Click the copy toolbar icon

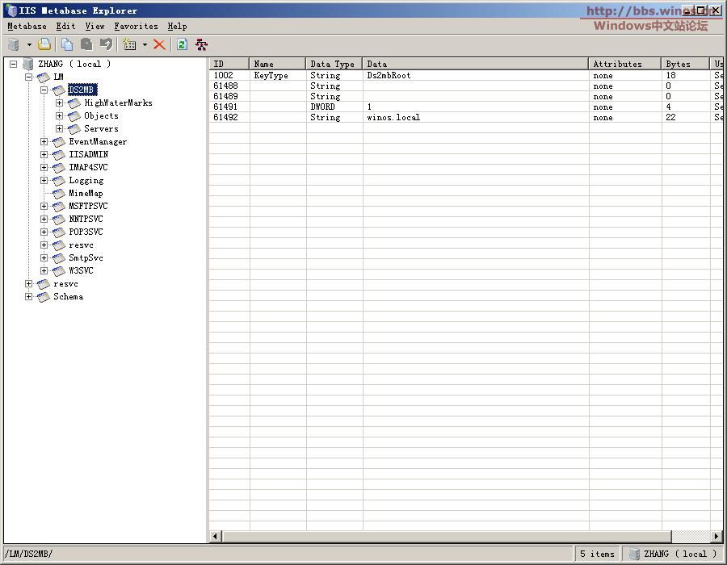[67, 44]
